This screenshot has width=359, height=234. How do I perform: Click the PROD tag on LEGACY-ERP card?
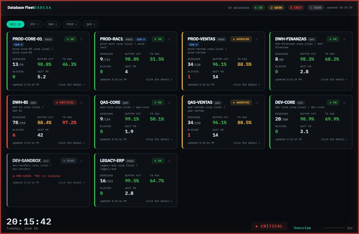[x=130, y=161]
